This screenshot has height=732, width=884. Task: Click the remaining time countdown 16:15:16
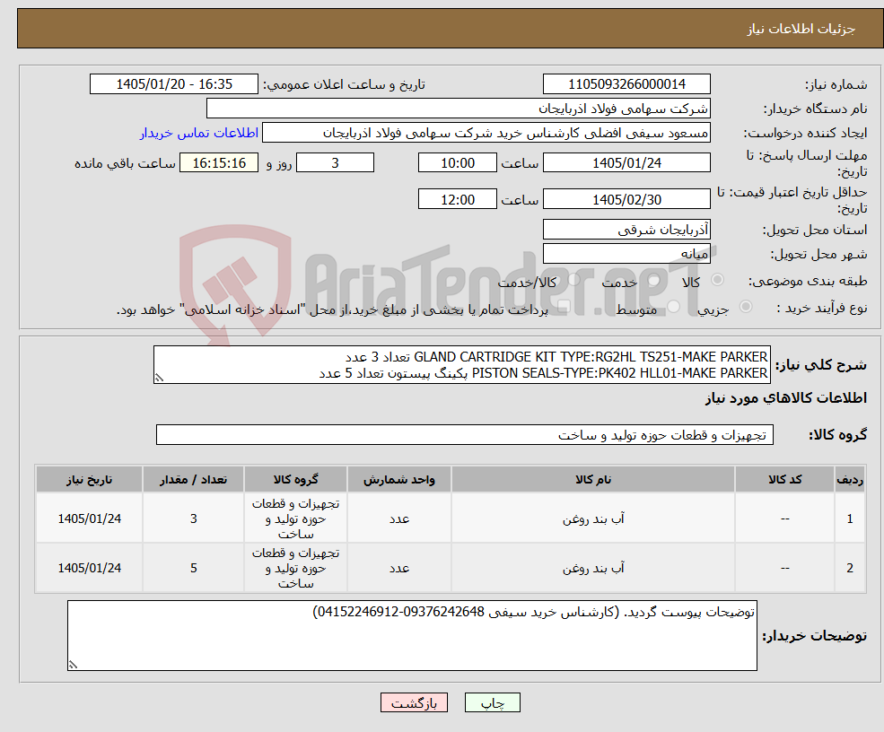(219, 163)
